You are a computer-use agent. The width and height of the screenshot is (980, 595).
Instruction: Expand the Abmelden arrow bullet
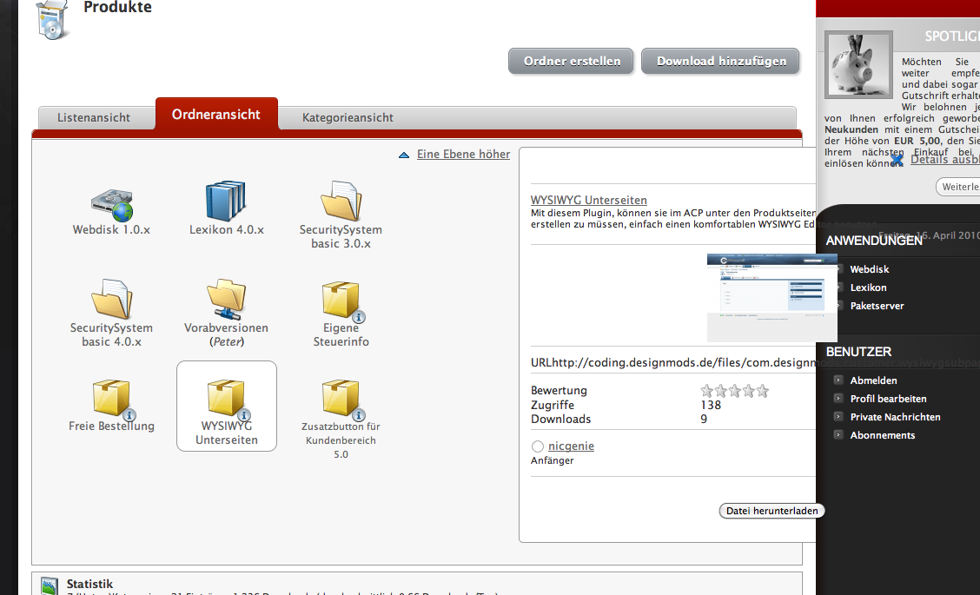point(838,380)
